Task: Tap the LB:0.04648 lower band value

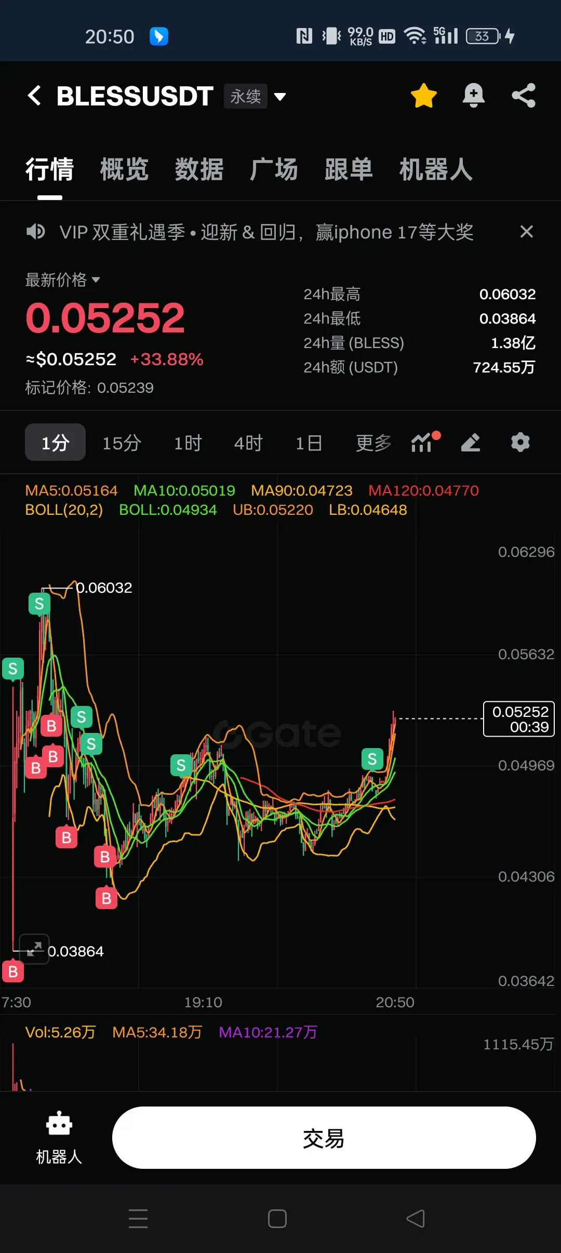Action: coord(368,510)
